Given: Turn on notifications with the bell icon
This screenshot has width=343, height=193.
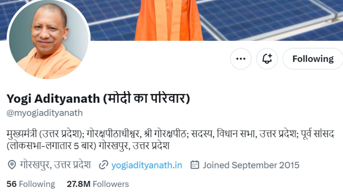Looking at the screenshot, I should point(267,59).
